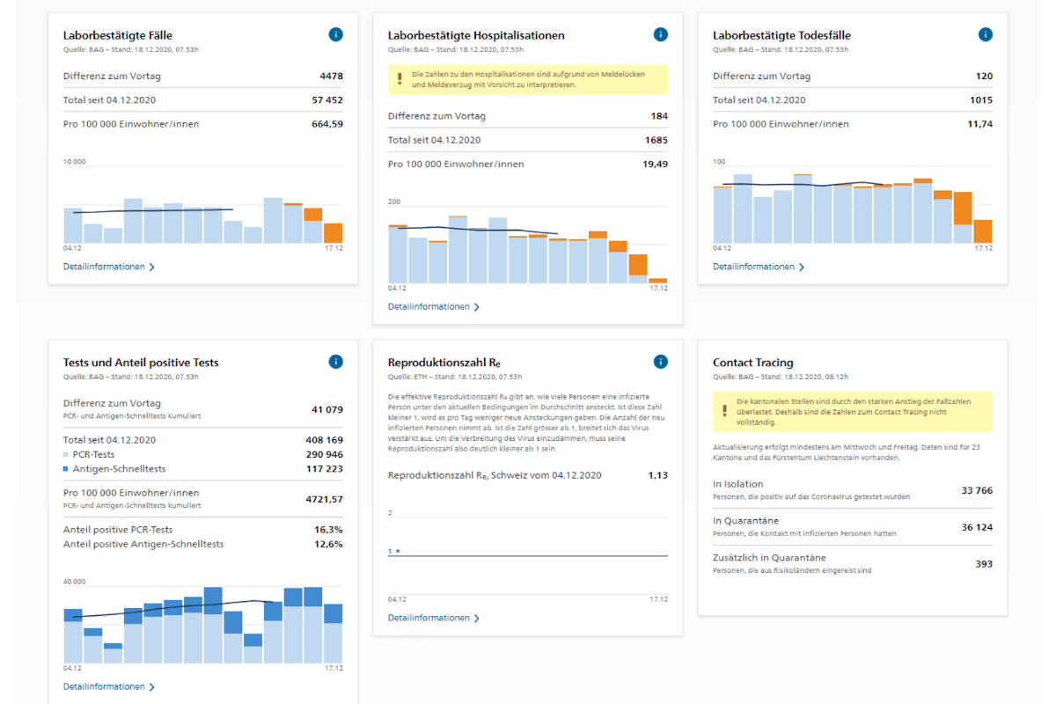Click tests per 100 000 value 4721,57
The width and height of the screenshot is (1056, 704).
[325, 499]
